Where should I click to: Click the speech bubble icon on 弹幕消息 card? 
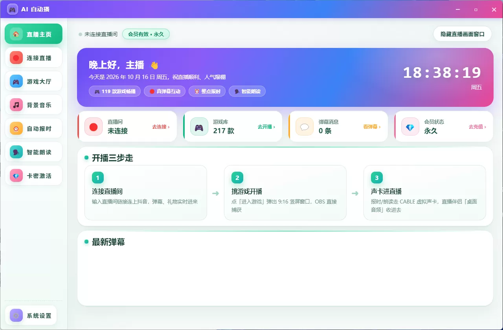(305, 126)
